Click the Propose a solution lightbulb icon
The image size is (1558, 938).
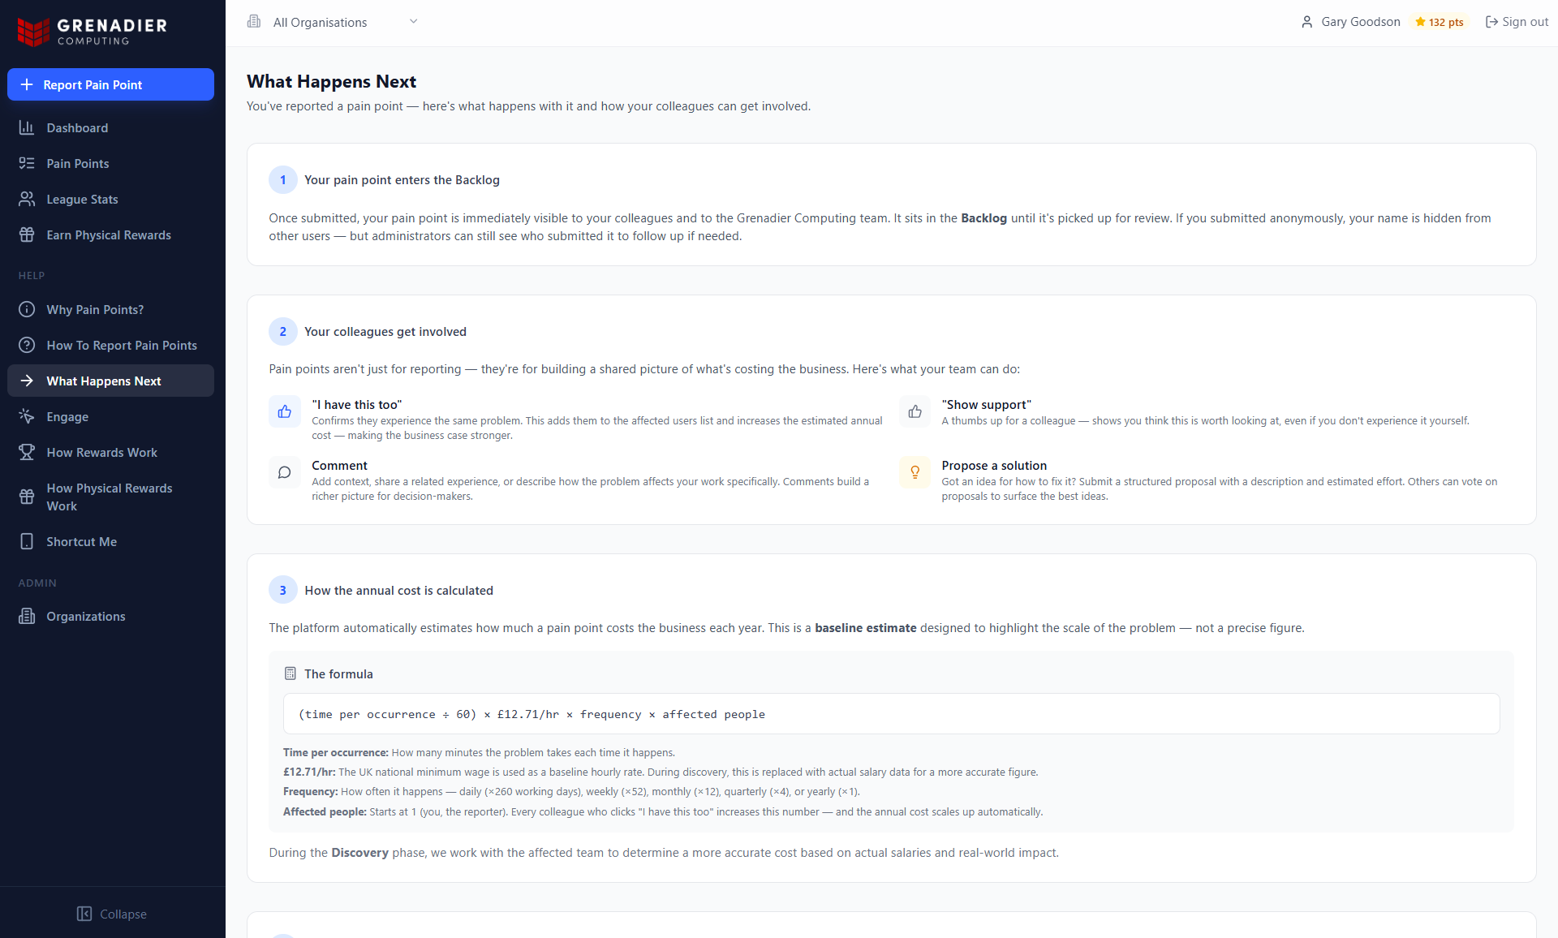click(x=915, y=472)
